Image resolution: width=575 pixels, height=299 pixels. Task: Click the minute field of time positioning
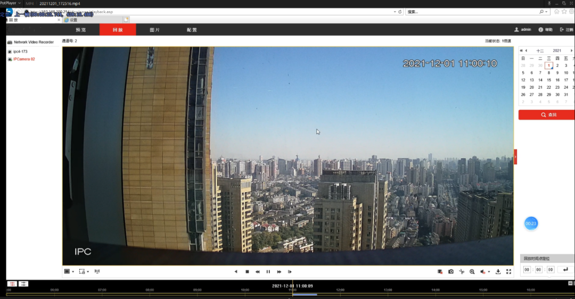coord(538,270)
